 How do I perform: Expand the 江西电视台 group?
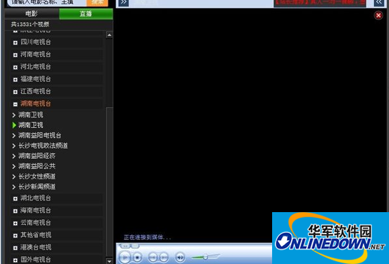click(16, 92)
